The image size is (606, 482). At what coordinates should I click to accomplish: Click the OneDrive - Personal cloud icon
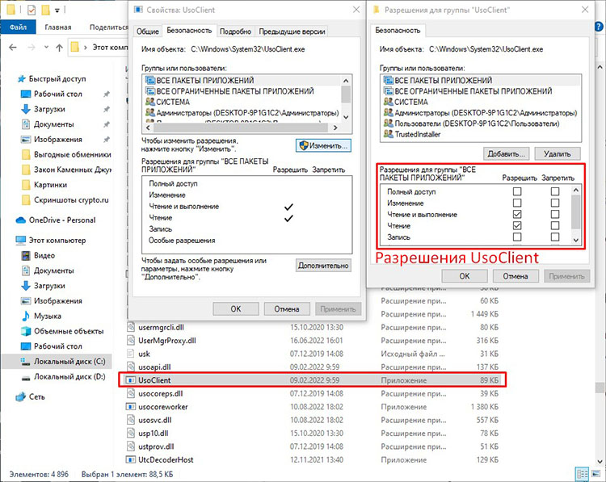[x=21, y=220]
